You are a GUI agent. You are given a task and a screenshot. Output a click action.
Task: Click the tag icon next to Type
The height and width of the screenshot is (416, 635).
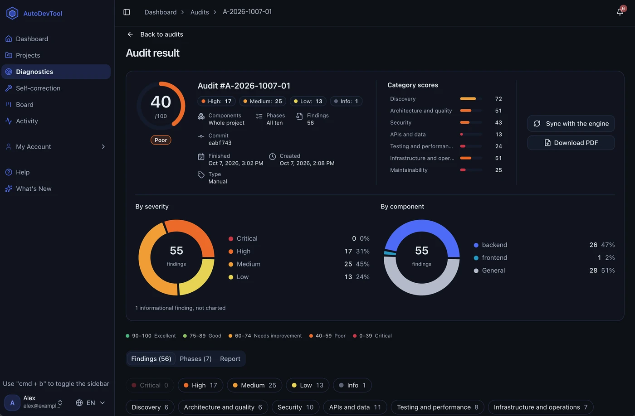coord(201,174)
